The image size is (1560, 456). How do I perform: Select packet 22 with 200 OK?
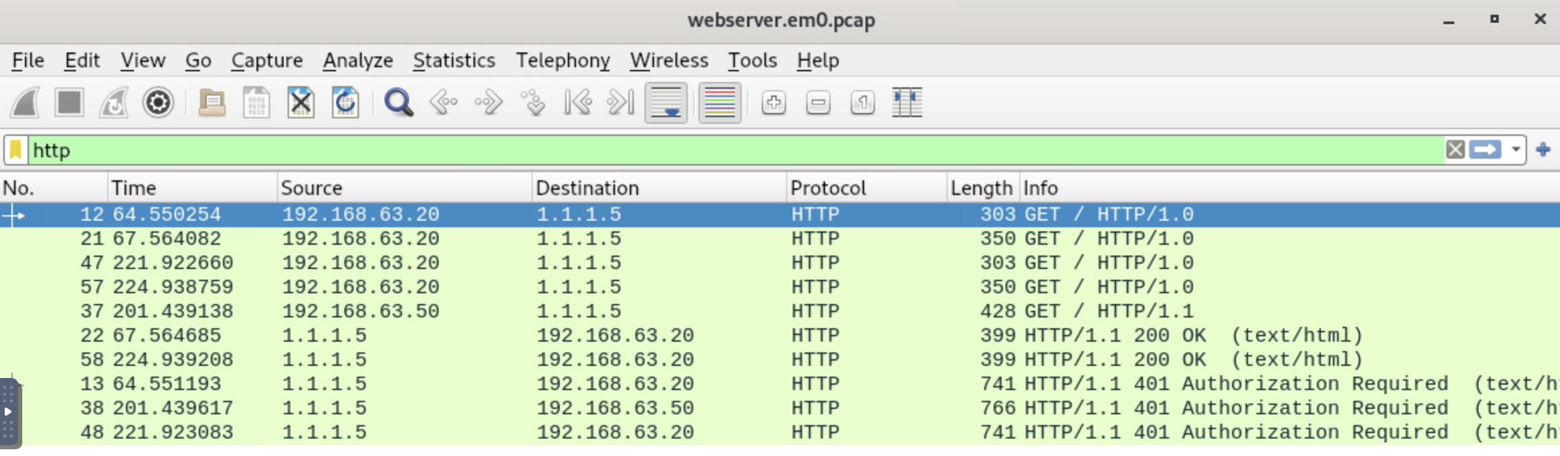click(780, 335)
